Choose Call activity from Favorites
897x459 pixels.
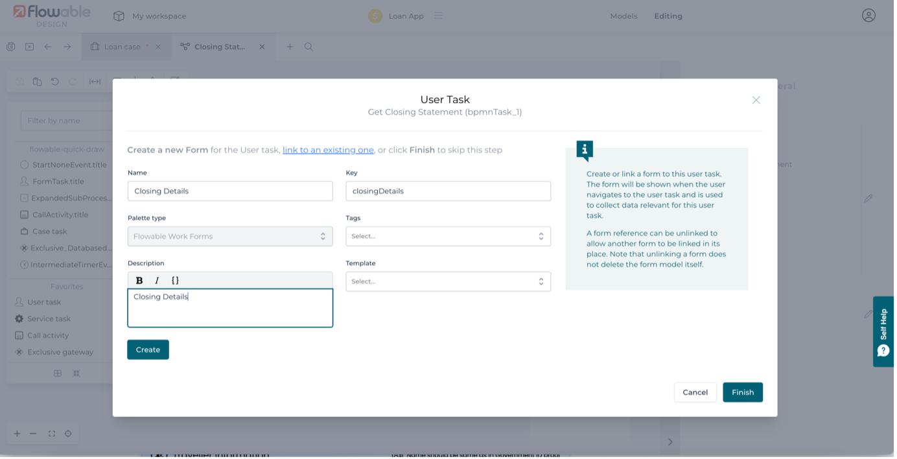(x=48, y=335)
